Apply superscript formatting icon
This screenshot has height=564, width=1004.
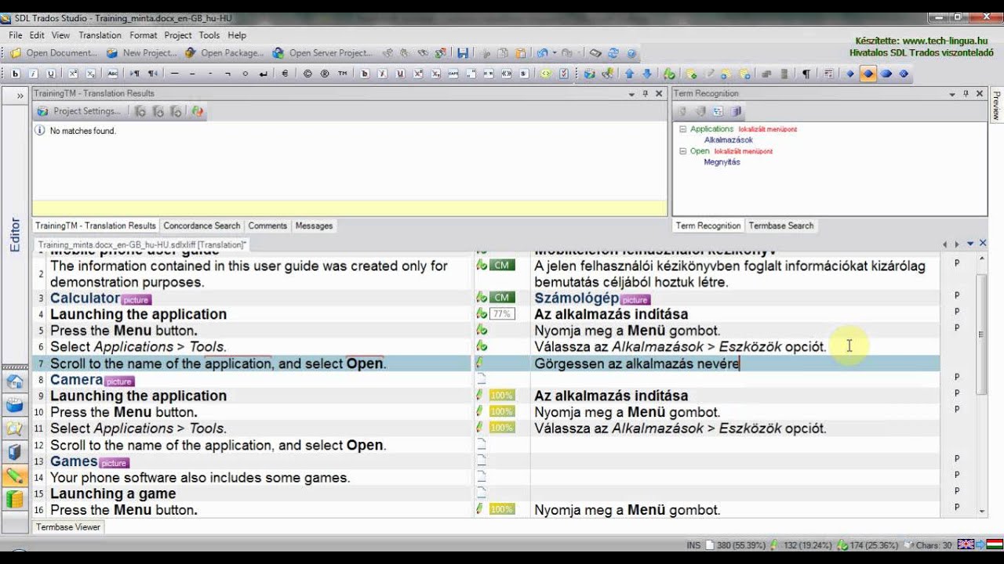point(73,74)
